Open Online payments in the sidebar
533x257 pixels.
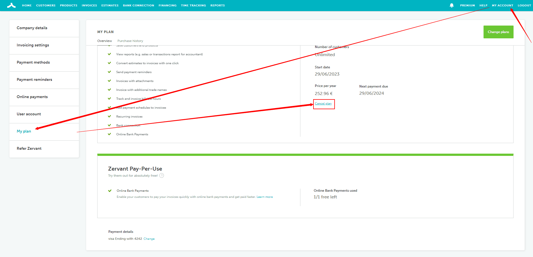[44, 97]
